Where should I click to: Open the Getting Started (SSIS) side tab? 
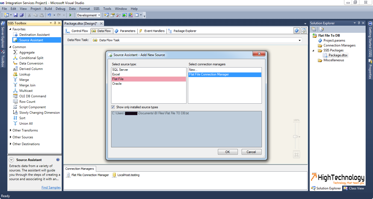pyautogui.click(x=370, y=39)
